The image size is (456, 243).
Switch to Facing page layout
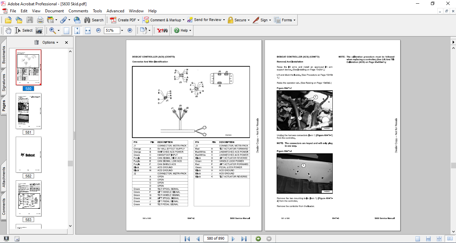450,239
